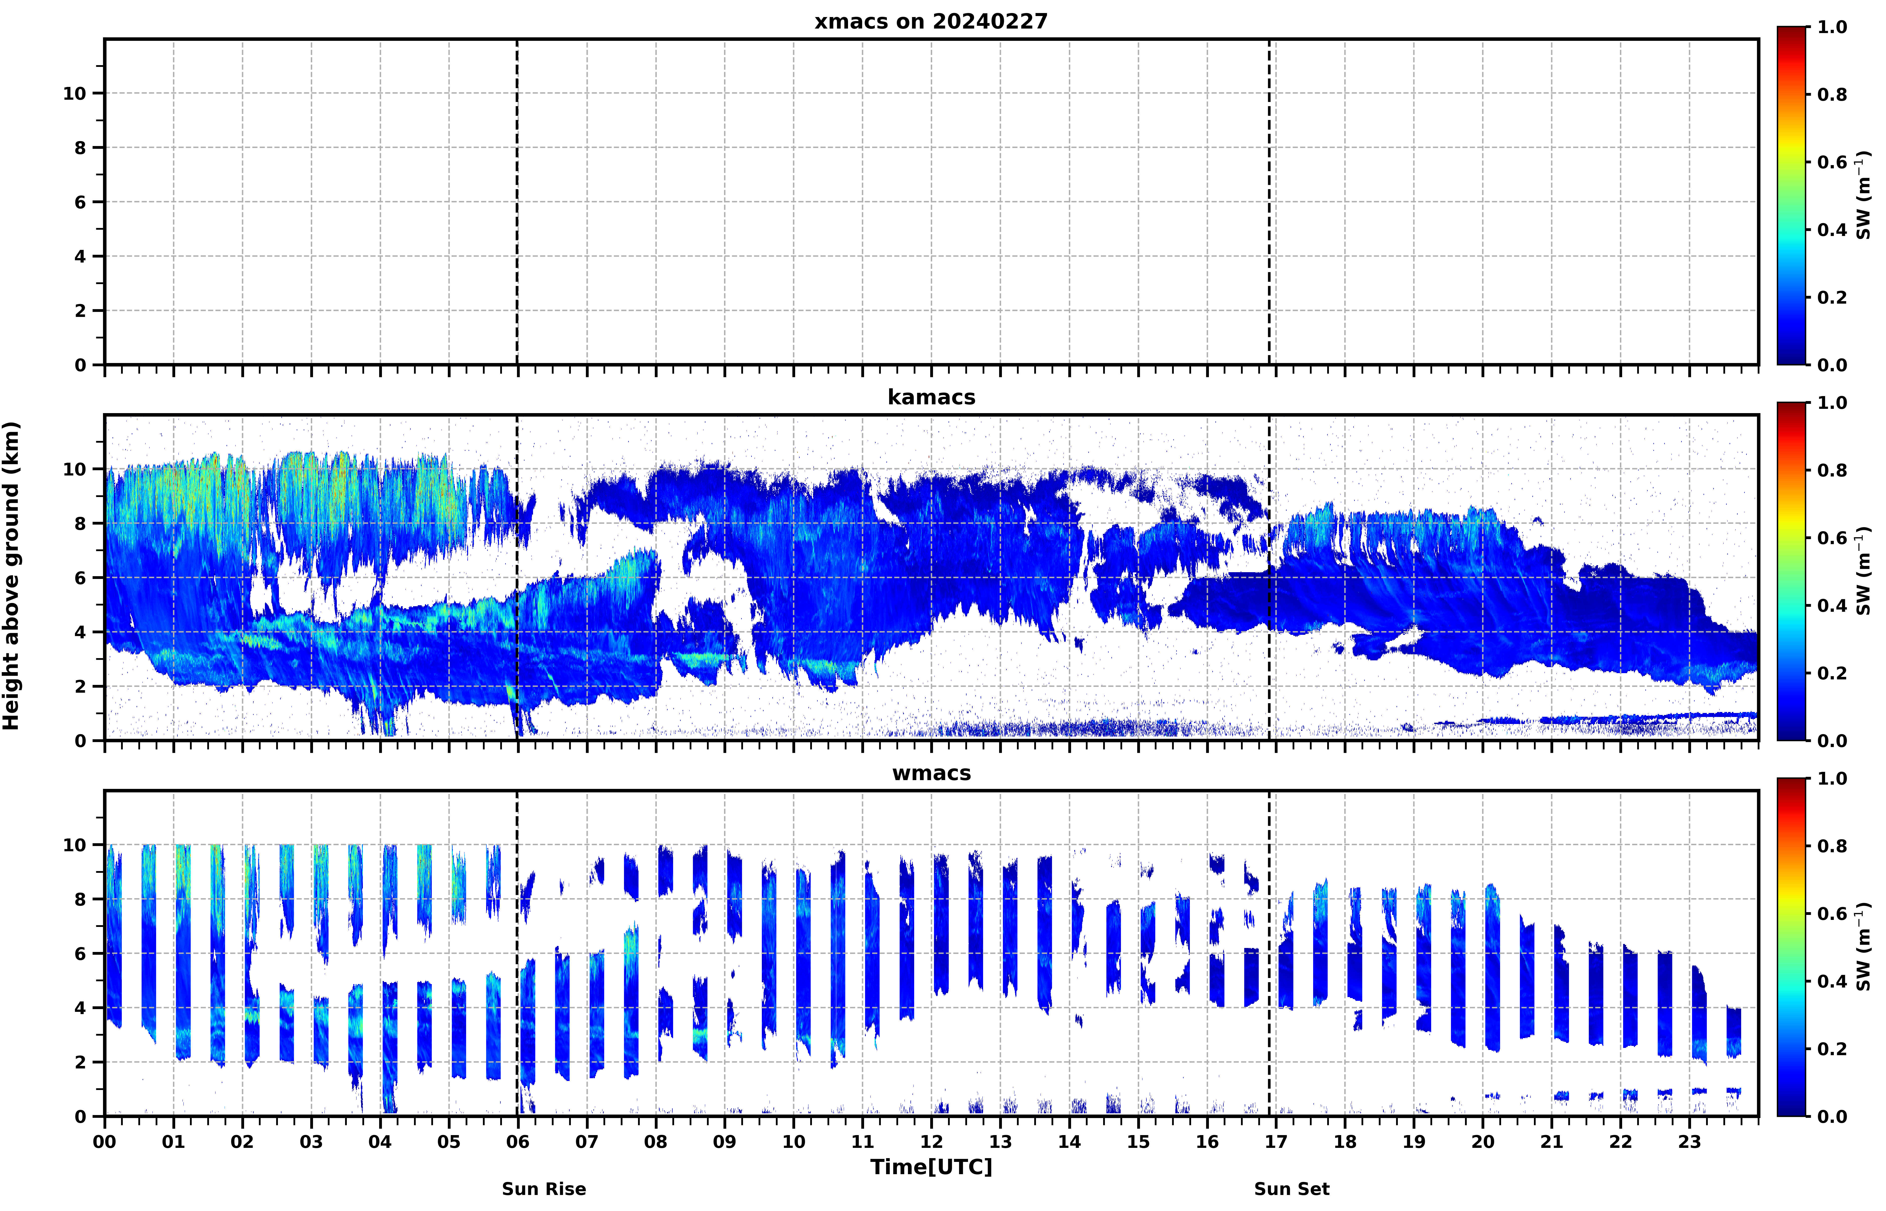
Task: Click the 'Height above ground (km)' axis label
Action: [x=11, y=576]
